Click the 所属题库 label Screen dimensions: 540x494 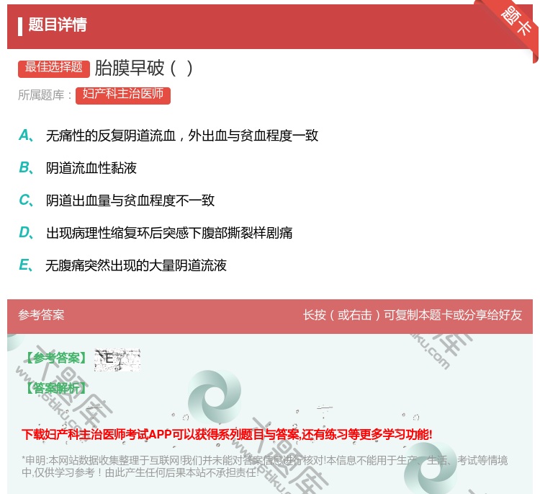coord(45,95)
